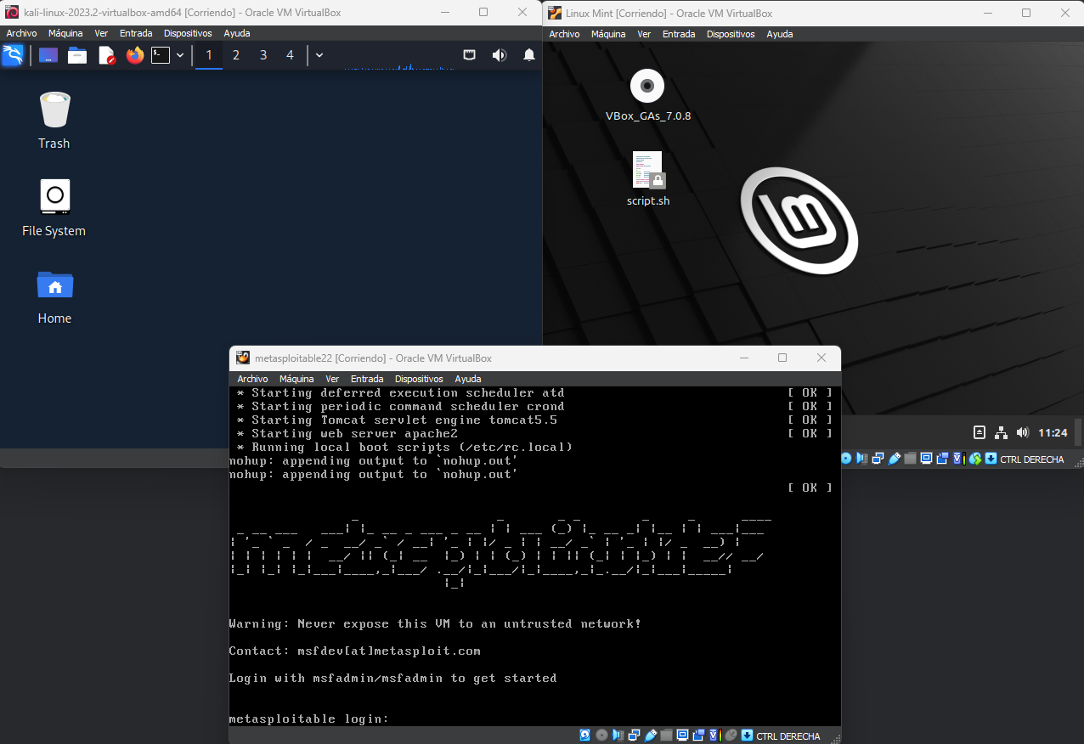Image resolution: width=1084 pixels, height=744 pixels.
Task: Expand the dropdown arrow after workspace 4
Action: 319,55
